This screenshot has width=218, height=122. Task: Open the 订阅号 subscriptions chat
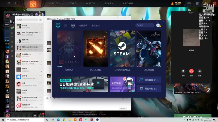[29, 77]
